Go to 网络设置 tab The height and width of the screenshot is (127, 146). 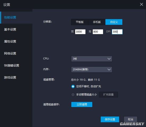tap(10, 53)
